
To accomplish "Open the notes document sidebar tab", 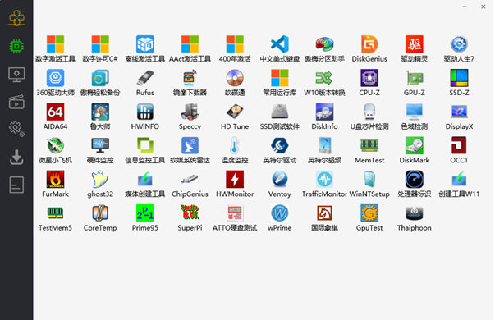I will pos(16,185).
